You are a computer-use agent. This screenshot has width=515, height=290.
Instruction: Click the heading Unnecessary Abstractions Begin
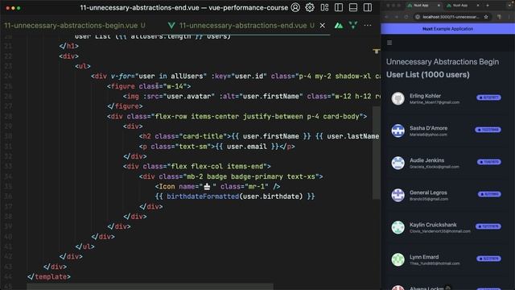pyautogui.click(x=443, y=62)
